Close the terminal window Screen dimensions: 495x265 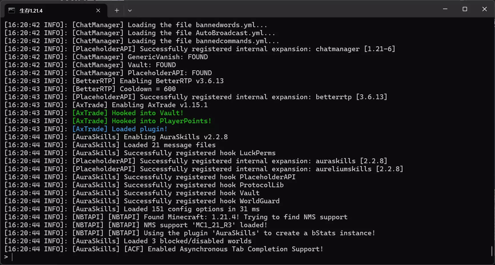point(484,9)
